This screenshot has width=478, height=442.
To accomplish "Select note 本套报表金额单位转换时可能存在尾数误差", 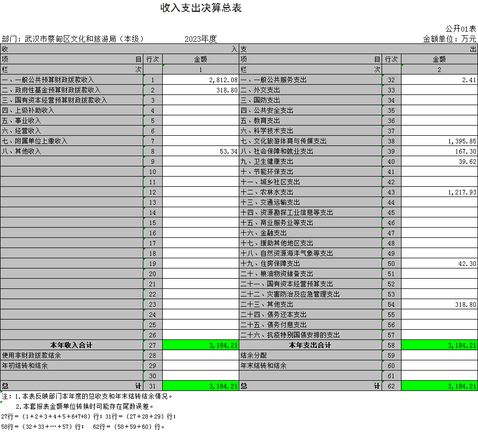I will (85, 407).
